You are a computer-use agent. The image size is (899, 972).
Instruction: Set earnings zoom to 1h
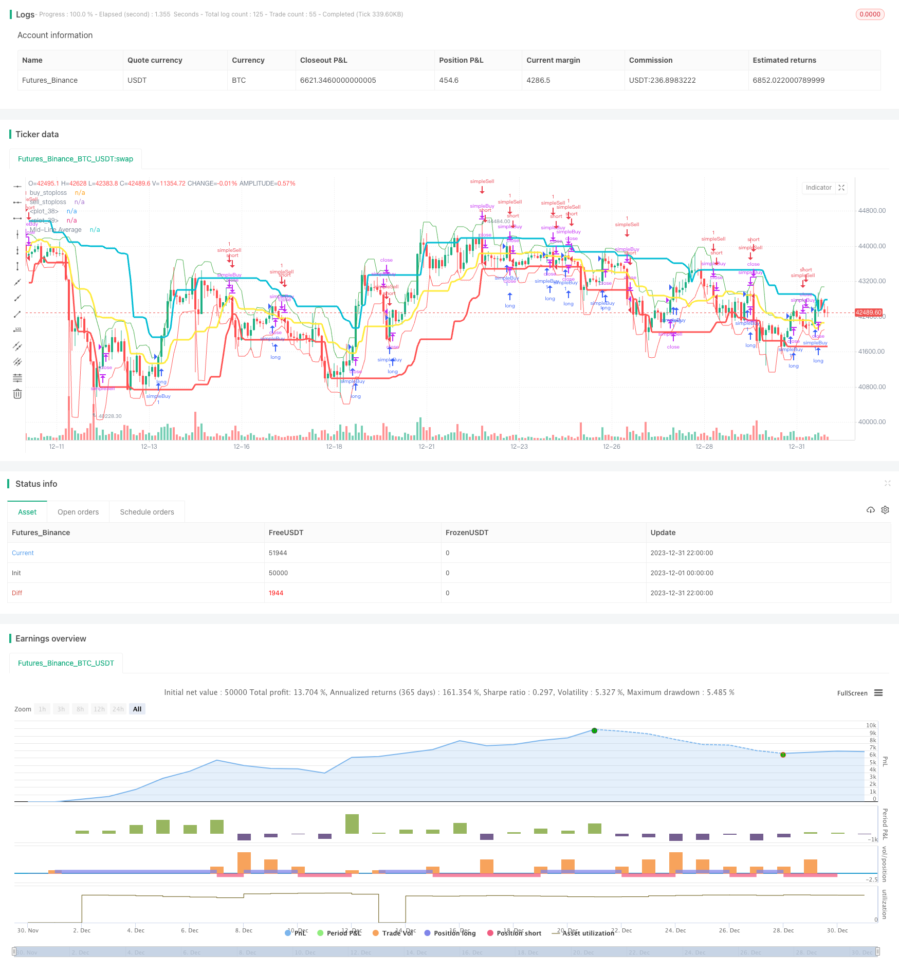click(42, 709)
